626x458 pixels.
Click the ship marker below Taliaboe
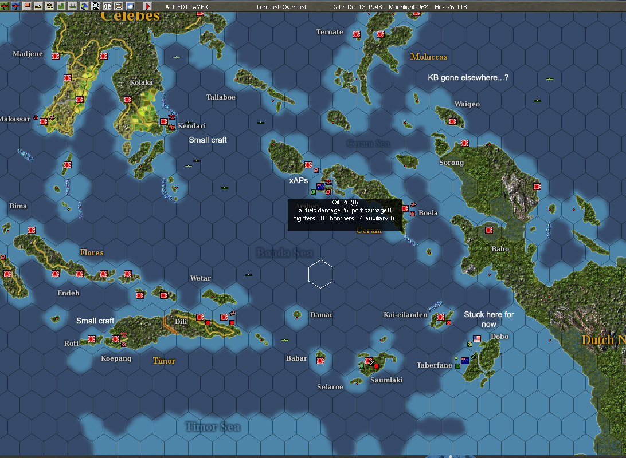coord(261,123)
